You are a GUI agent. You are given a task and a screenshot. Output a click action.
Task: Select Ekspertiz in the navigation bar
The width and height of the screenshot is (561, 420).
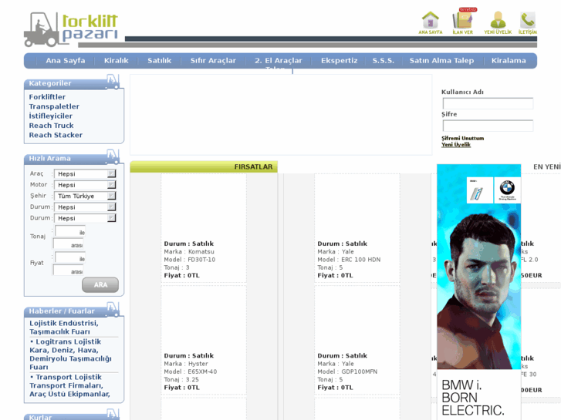(340, 60)
